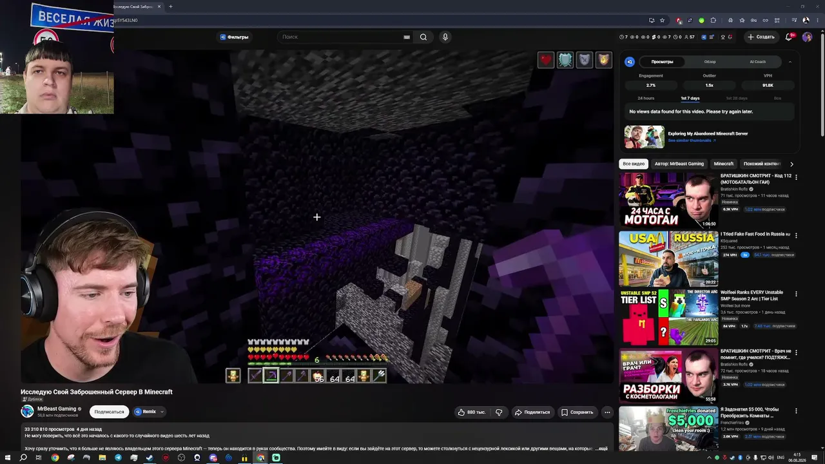The height and width of the screenshot is (464, 825).
Task: Open the more actions ellipsis under the video
Action: [607, 412]
